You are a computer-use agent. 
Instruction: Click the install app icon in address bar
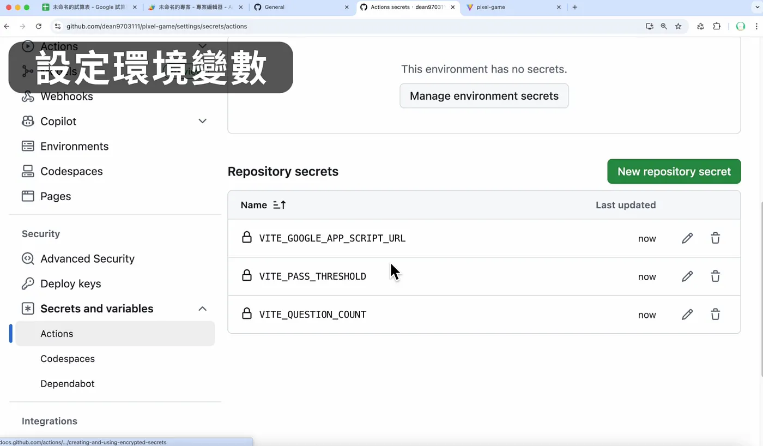649,26
